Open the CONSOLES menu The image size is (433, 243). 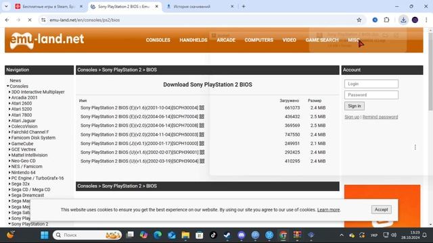(158, 40)
